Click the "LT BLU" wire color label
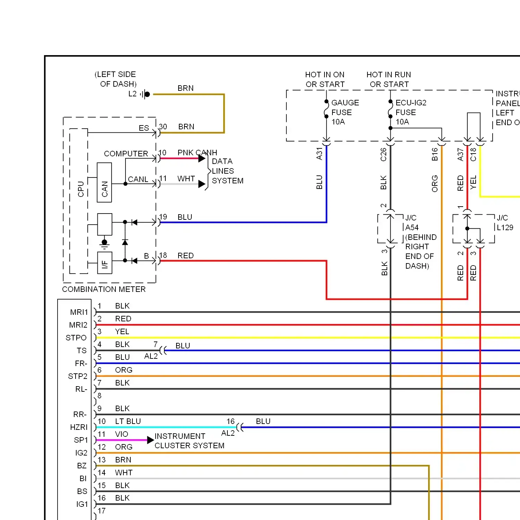The height and width of the screenshot is (520, 520). pos(128,421)
